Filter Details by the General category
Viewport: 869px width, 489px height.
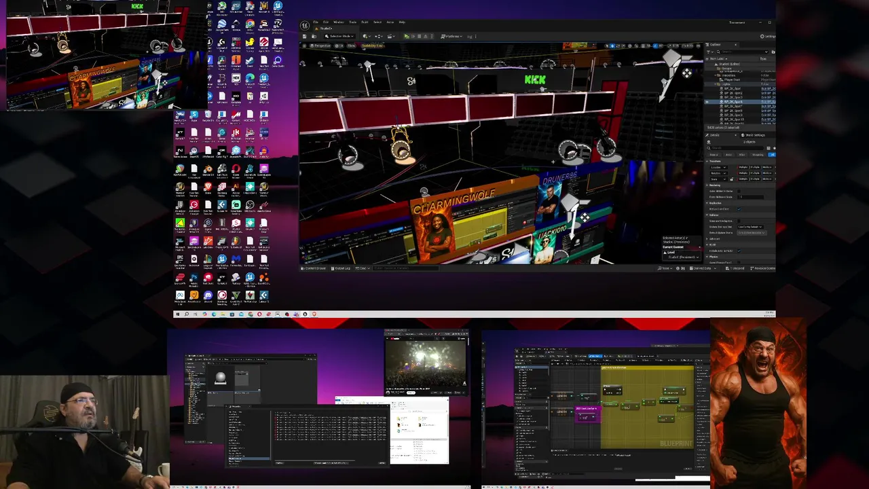click(714, 155)
